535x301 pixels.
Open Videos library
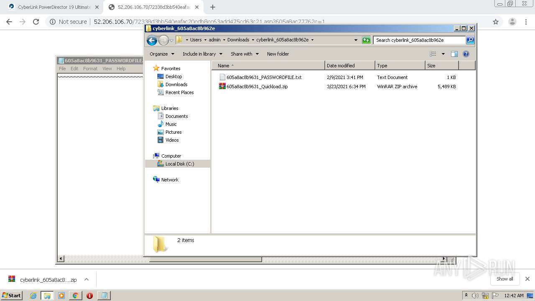[x=172, y=140]
